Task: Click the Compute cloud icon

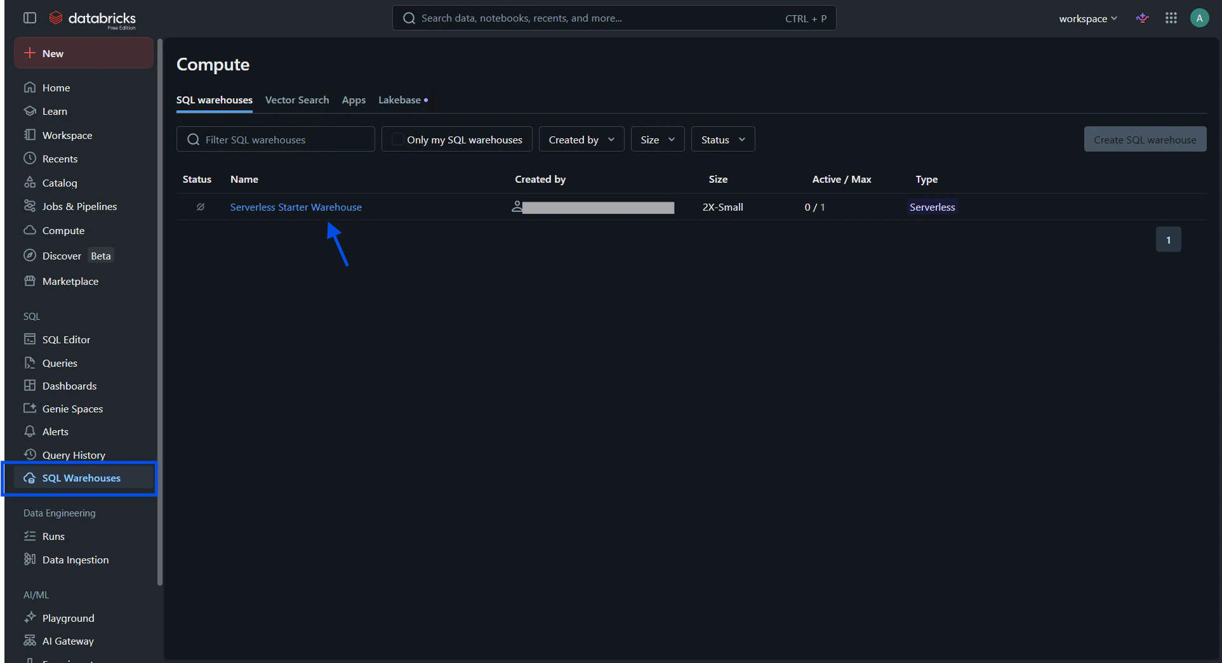Action: [30, 230]
